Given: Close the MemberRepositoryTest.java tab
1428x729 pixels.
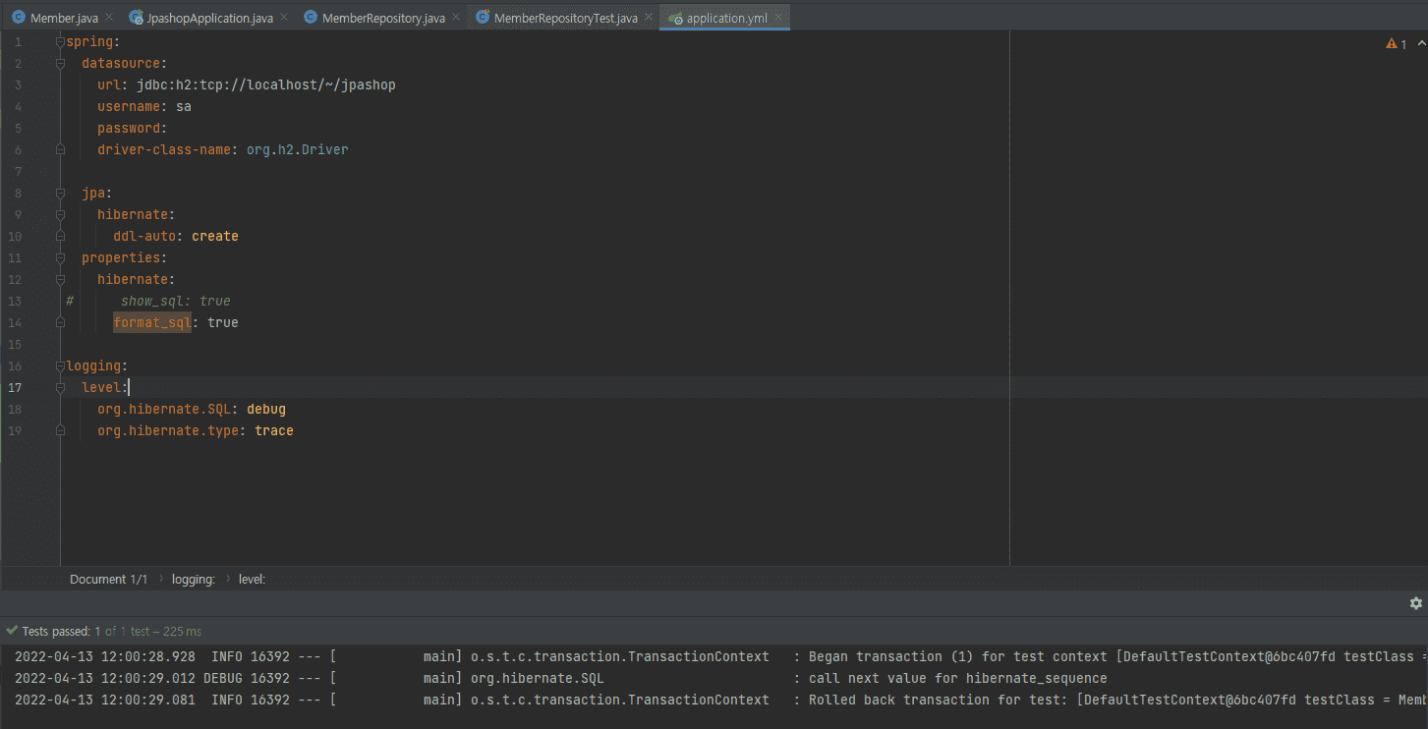Looking at the screenshot, I should [x=648, y=18].
